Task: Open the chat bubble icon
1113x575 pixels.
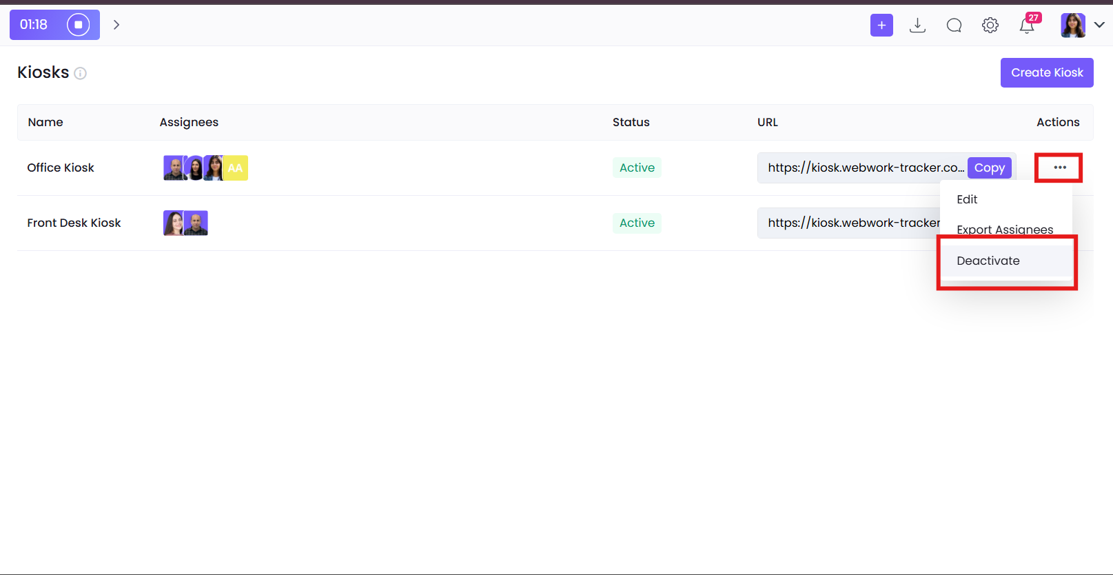Action: [x=954, y=26]
